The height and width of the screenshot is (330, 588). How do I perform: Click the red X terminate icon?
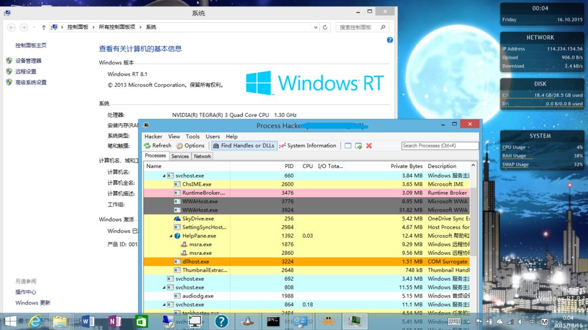[x=369, y=146]
